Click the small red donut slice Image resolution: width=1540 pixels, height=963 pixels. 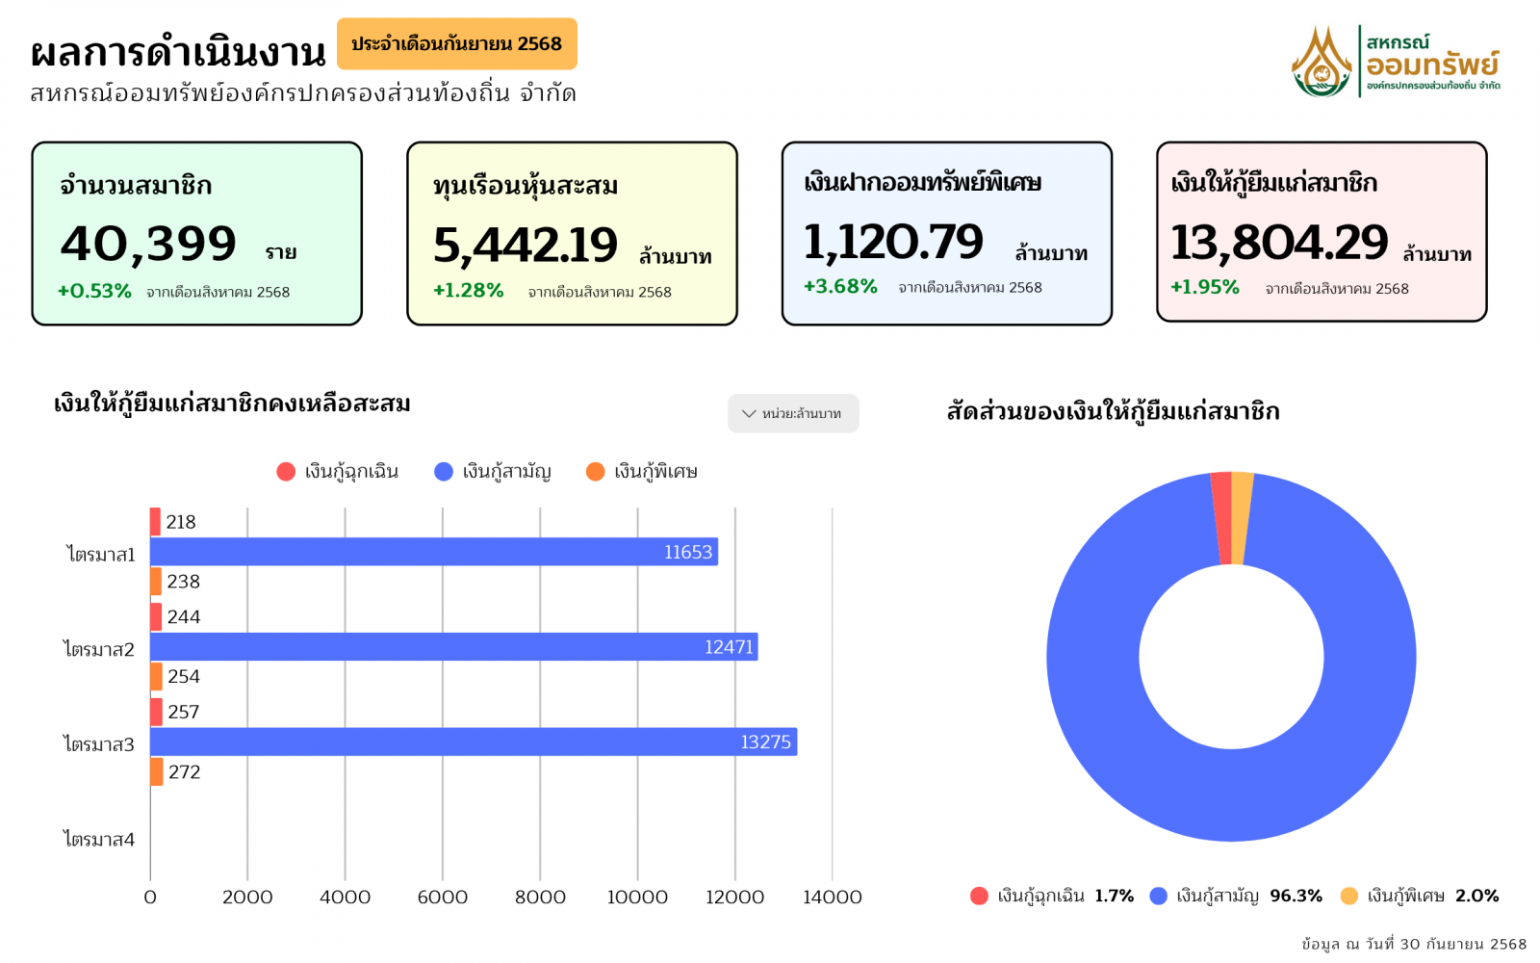coord(1221,518)
